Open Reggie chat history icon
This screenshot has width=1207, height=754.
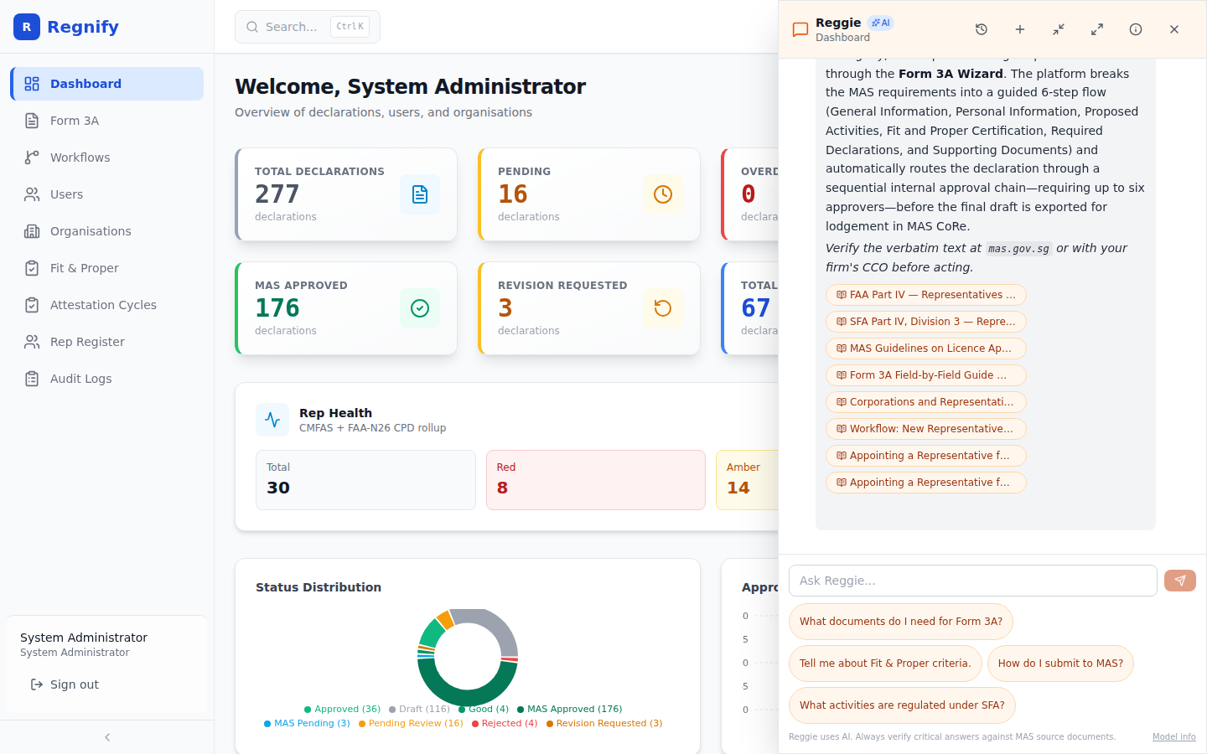pos(982,29)
